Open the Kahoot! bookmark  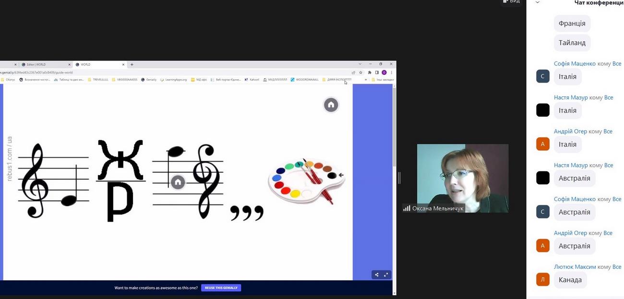pyautogui.click(x=252, y=80)
